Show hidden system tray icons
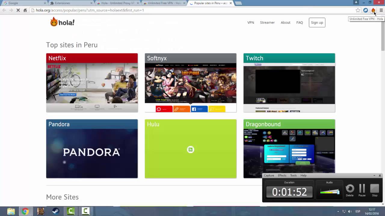385x216 pixels. pyautogui.click(x=338, y=211)
